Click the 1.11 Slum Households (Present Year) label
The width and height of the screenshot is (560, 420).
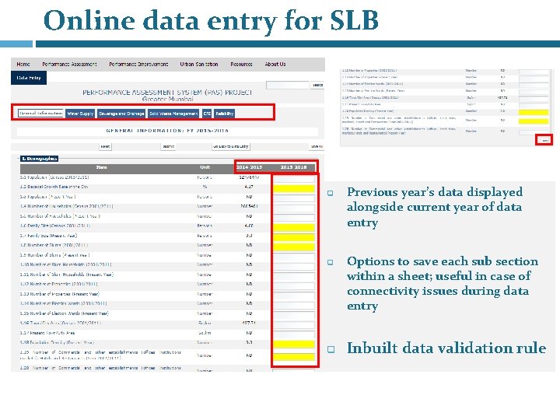click(67, 275)
